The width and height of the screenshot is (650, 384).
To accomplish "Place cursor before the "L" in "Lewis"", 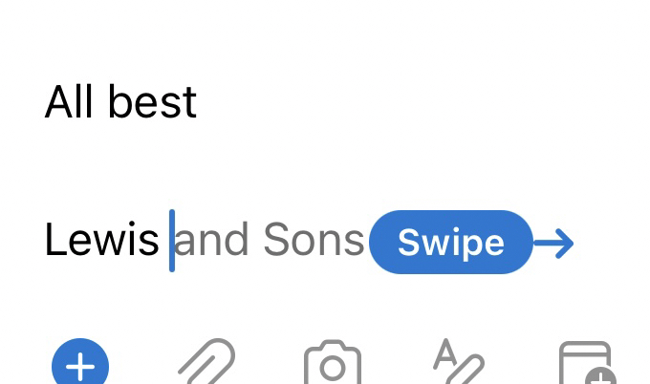I will pos(45,241).
